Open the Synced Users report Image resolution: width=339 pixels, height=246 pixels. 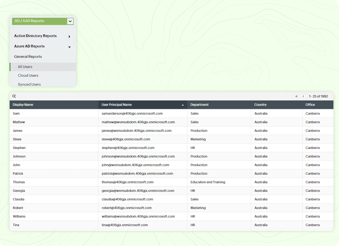(29, 84)
